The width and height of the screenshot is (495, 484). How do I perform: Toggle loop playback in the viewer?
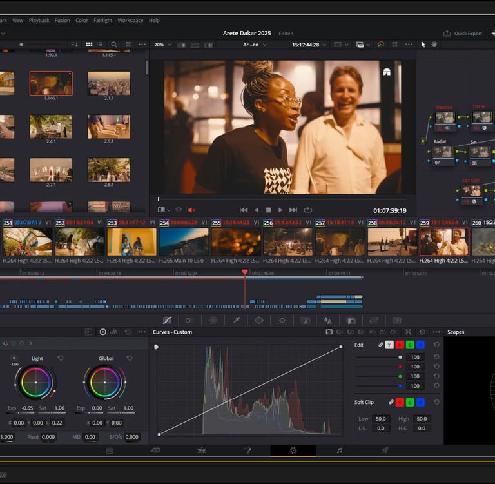point(308,210)
